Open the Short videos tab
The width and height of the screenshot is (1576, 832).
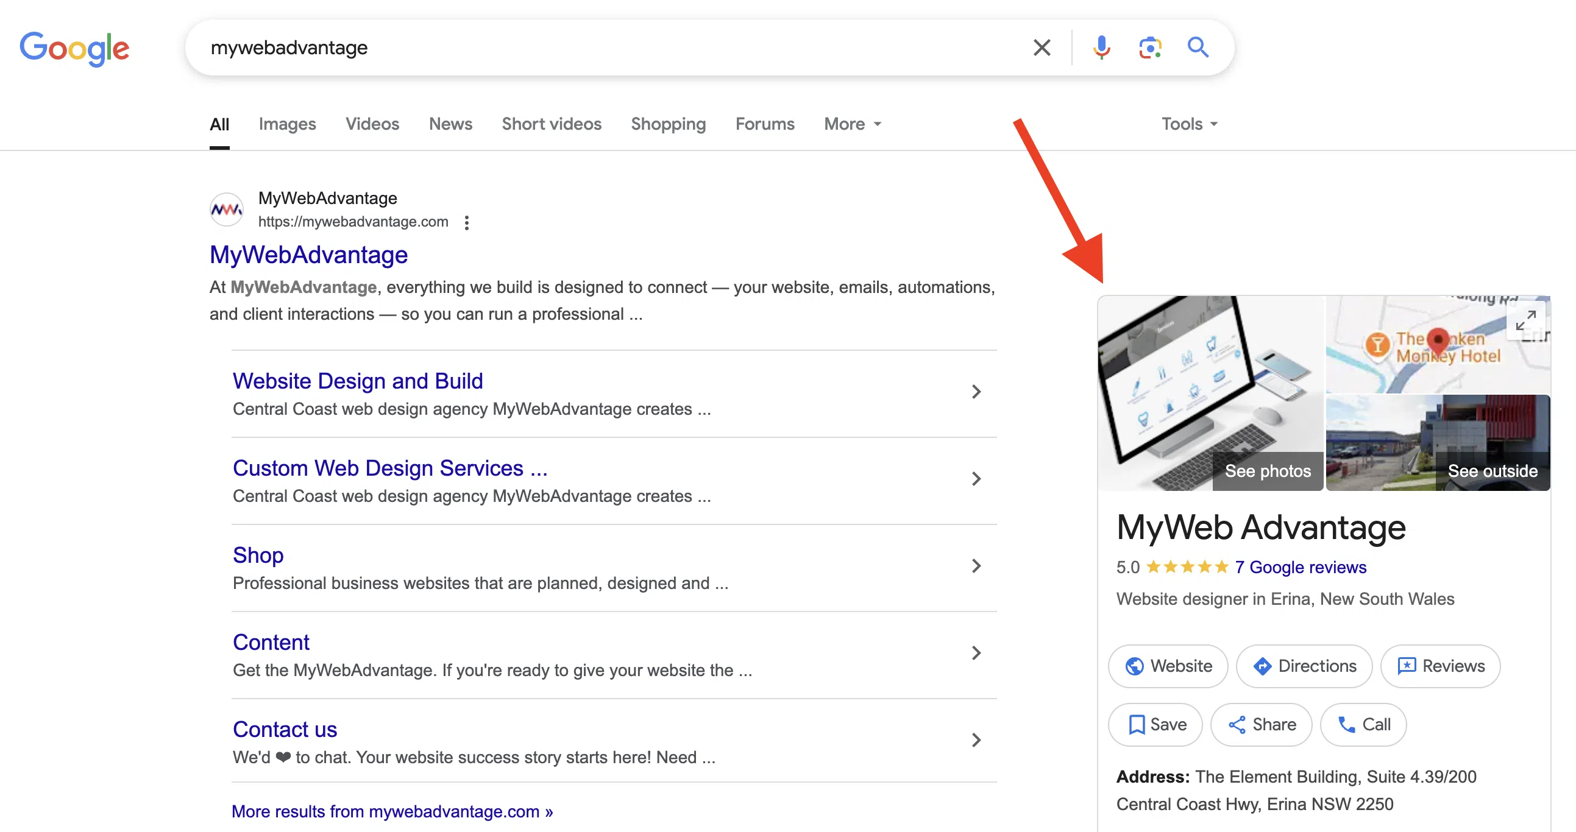tap(551, 124)
